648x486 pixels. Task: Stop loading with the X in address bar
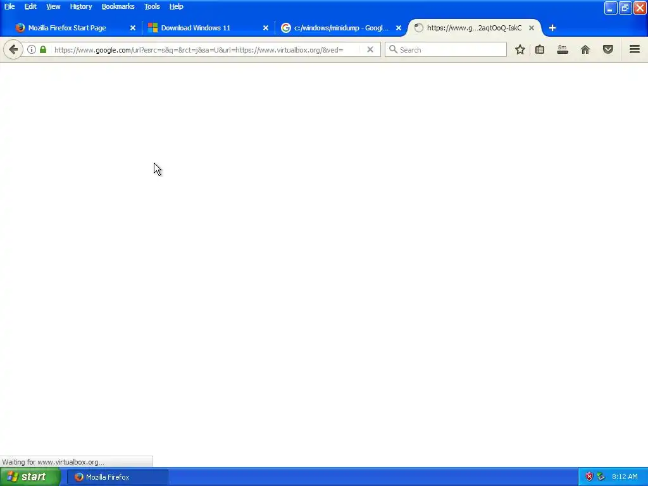370,49
